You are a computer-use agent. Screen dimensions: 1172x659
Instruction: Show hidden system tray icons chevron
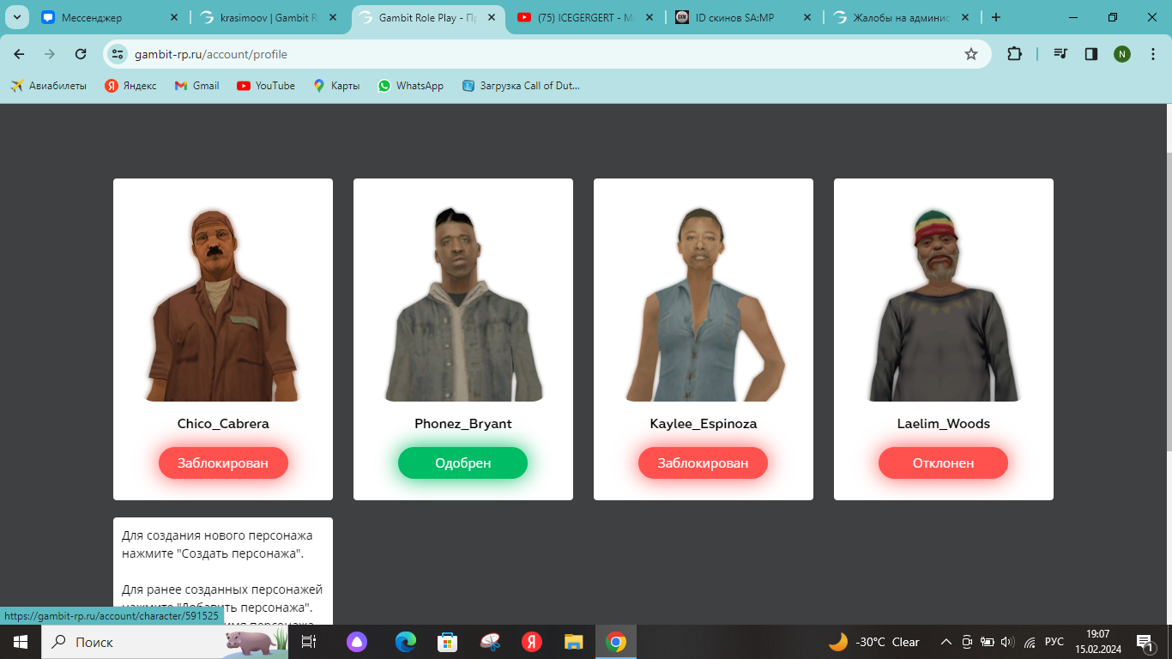pyautogui.click(x=946, y=642)
